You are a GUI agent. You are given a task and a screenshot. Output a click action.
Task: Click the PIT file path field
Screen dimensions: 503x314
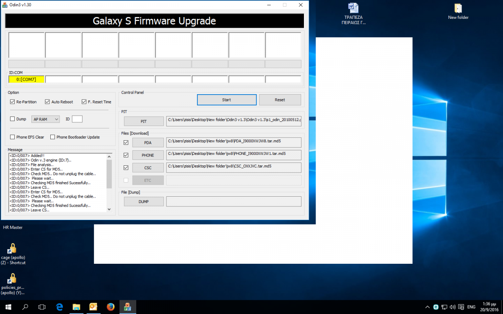coord(234,121)
